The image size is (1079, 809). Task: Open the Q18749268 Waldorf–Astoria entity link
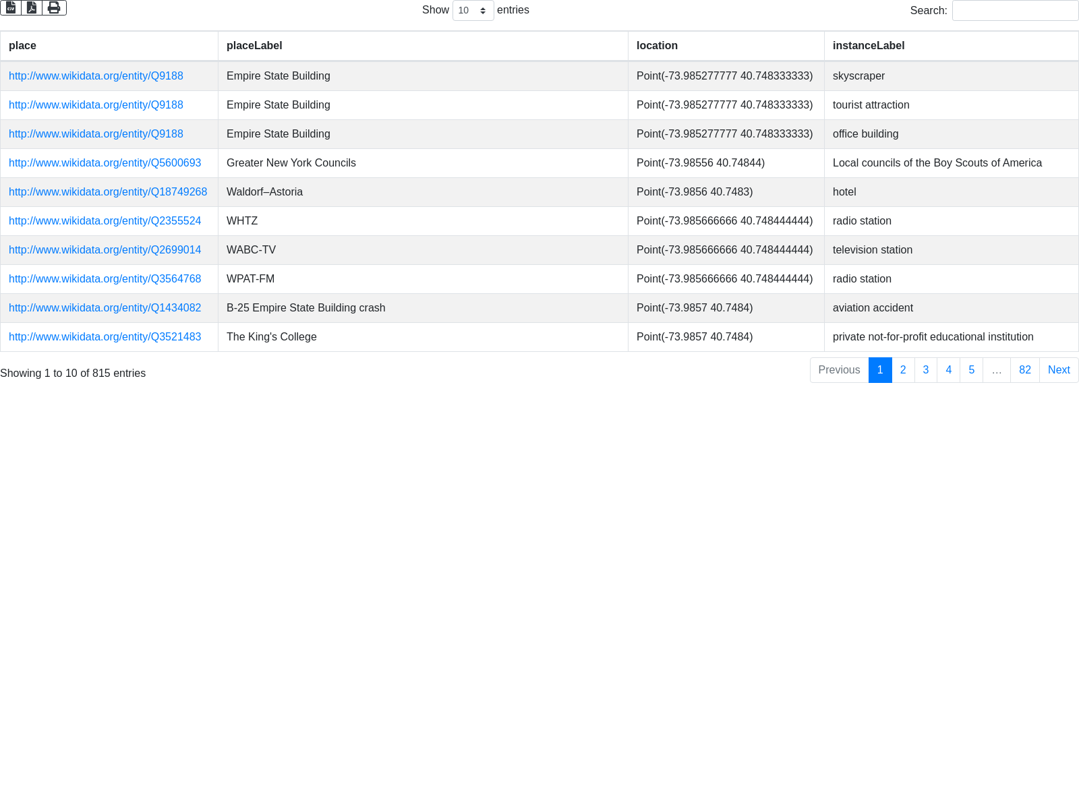point(108,192)
